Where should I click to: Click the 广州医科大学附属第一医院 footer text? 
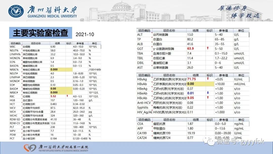[63, 147]
